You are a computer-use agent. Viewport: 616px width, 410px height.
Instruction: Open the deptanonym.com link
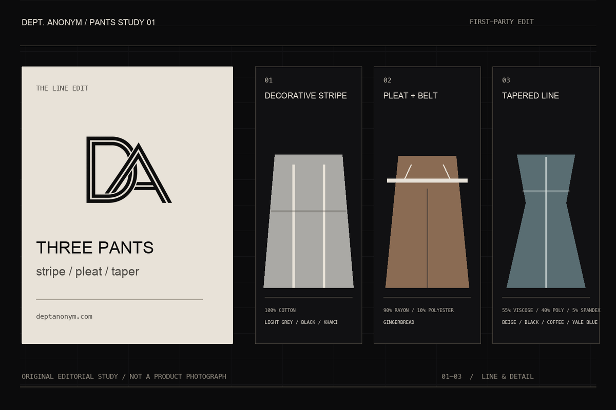(64, 317)
